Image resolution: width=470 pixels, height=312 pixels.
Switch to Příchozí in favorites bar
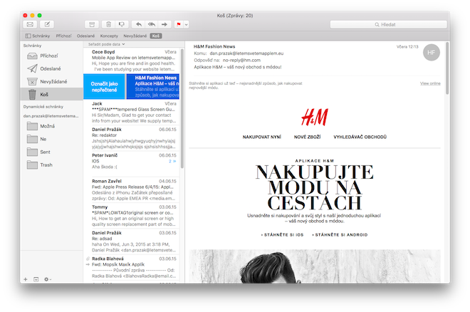pyautogui.click(x=63, y=36)
